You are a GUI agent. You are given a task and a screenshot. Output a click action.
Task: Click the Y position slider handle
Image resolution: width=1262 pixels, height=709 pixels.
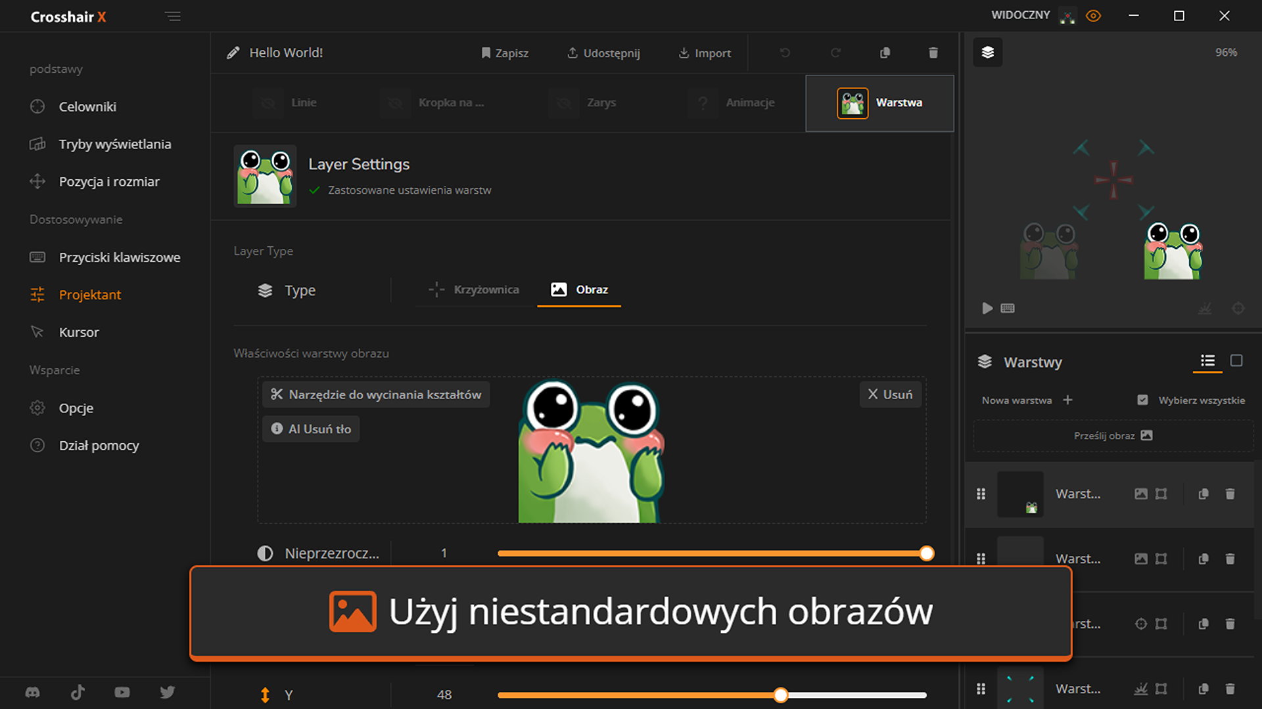pos(781,695)
